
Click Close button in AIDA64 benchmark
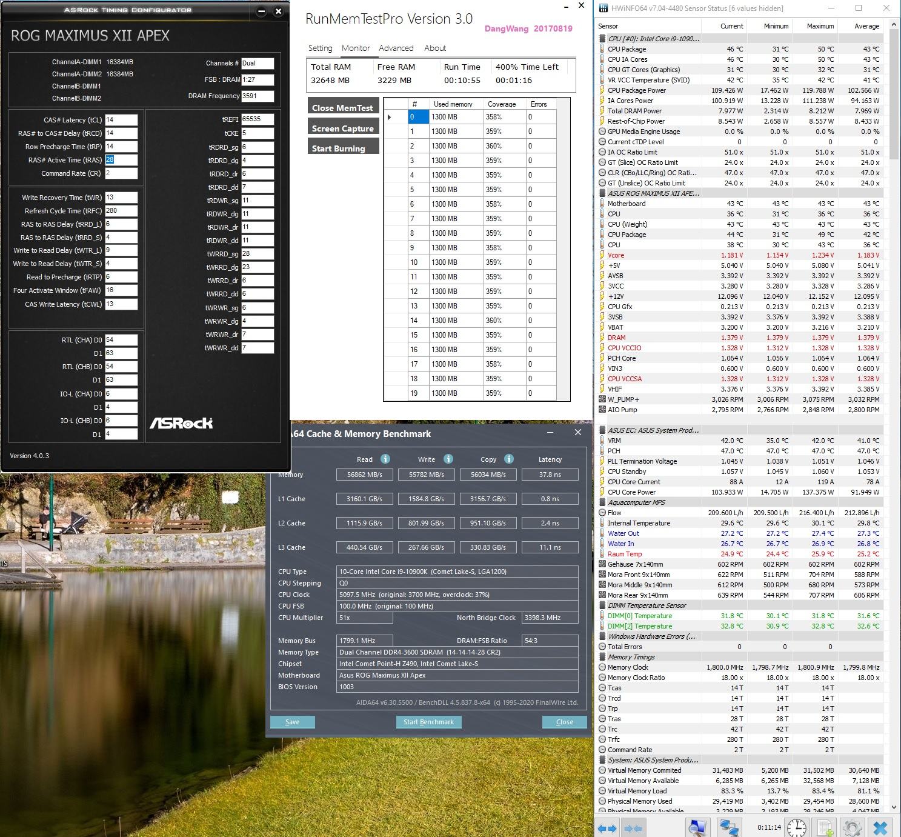pyautogui.click(x=564, y=722)
